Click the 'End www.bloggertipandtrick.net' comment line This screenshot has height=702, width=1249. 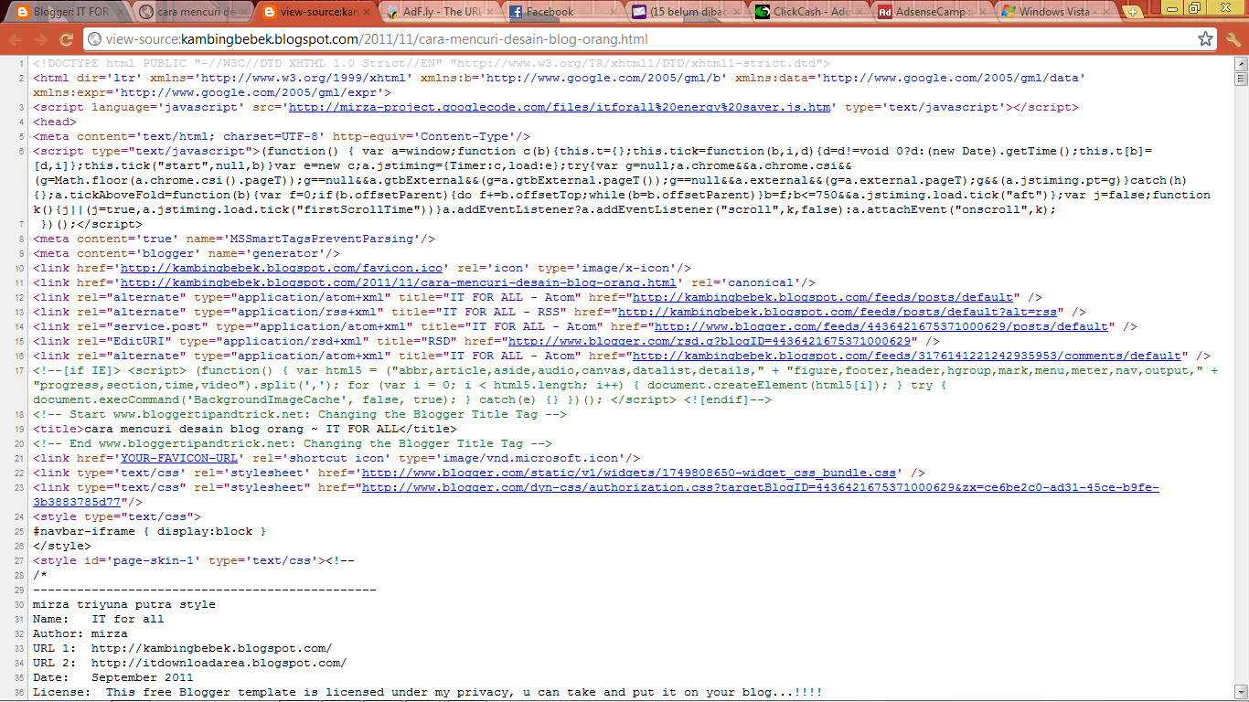(293, 443)
